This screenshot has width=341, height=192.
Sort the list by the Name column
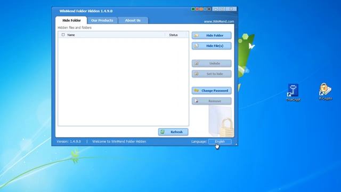coord(71,35)
